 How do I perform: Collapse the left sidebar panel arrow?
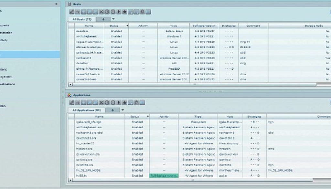57,4
